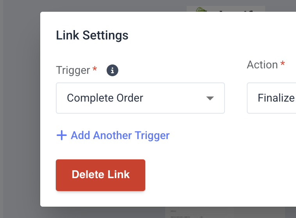Click the red Delete Link button
This screenshot has height=218, width=296.
click(100, 175)
